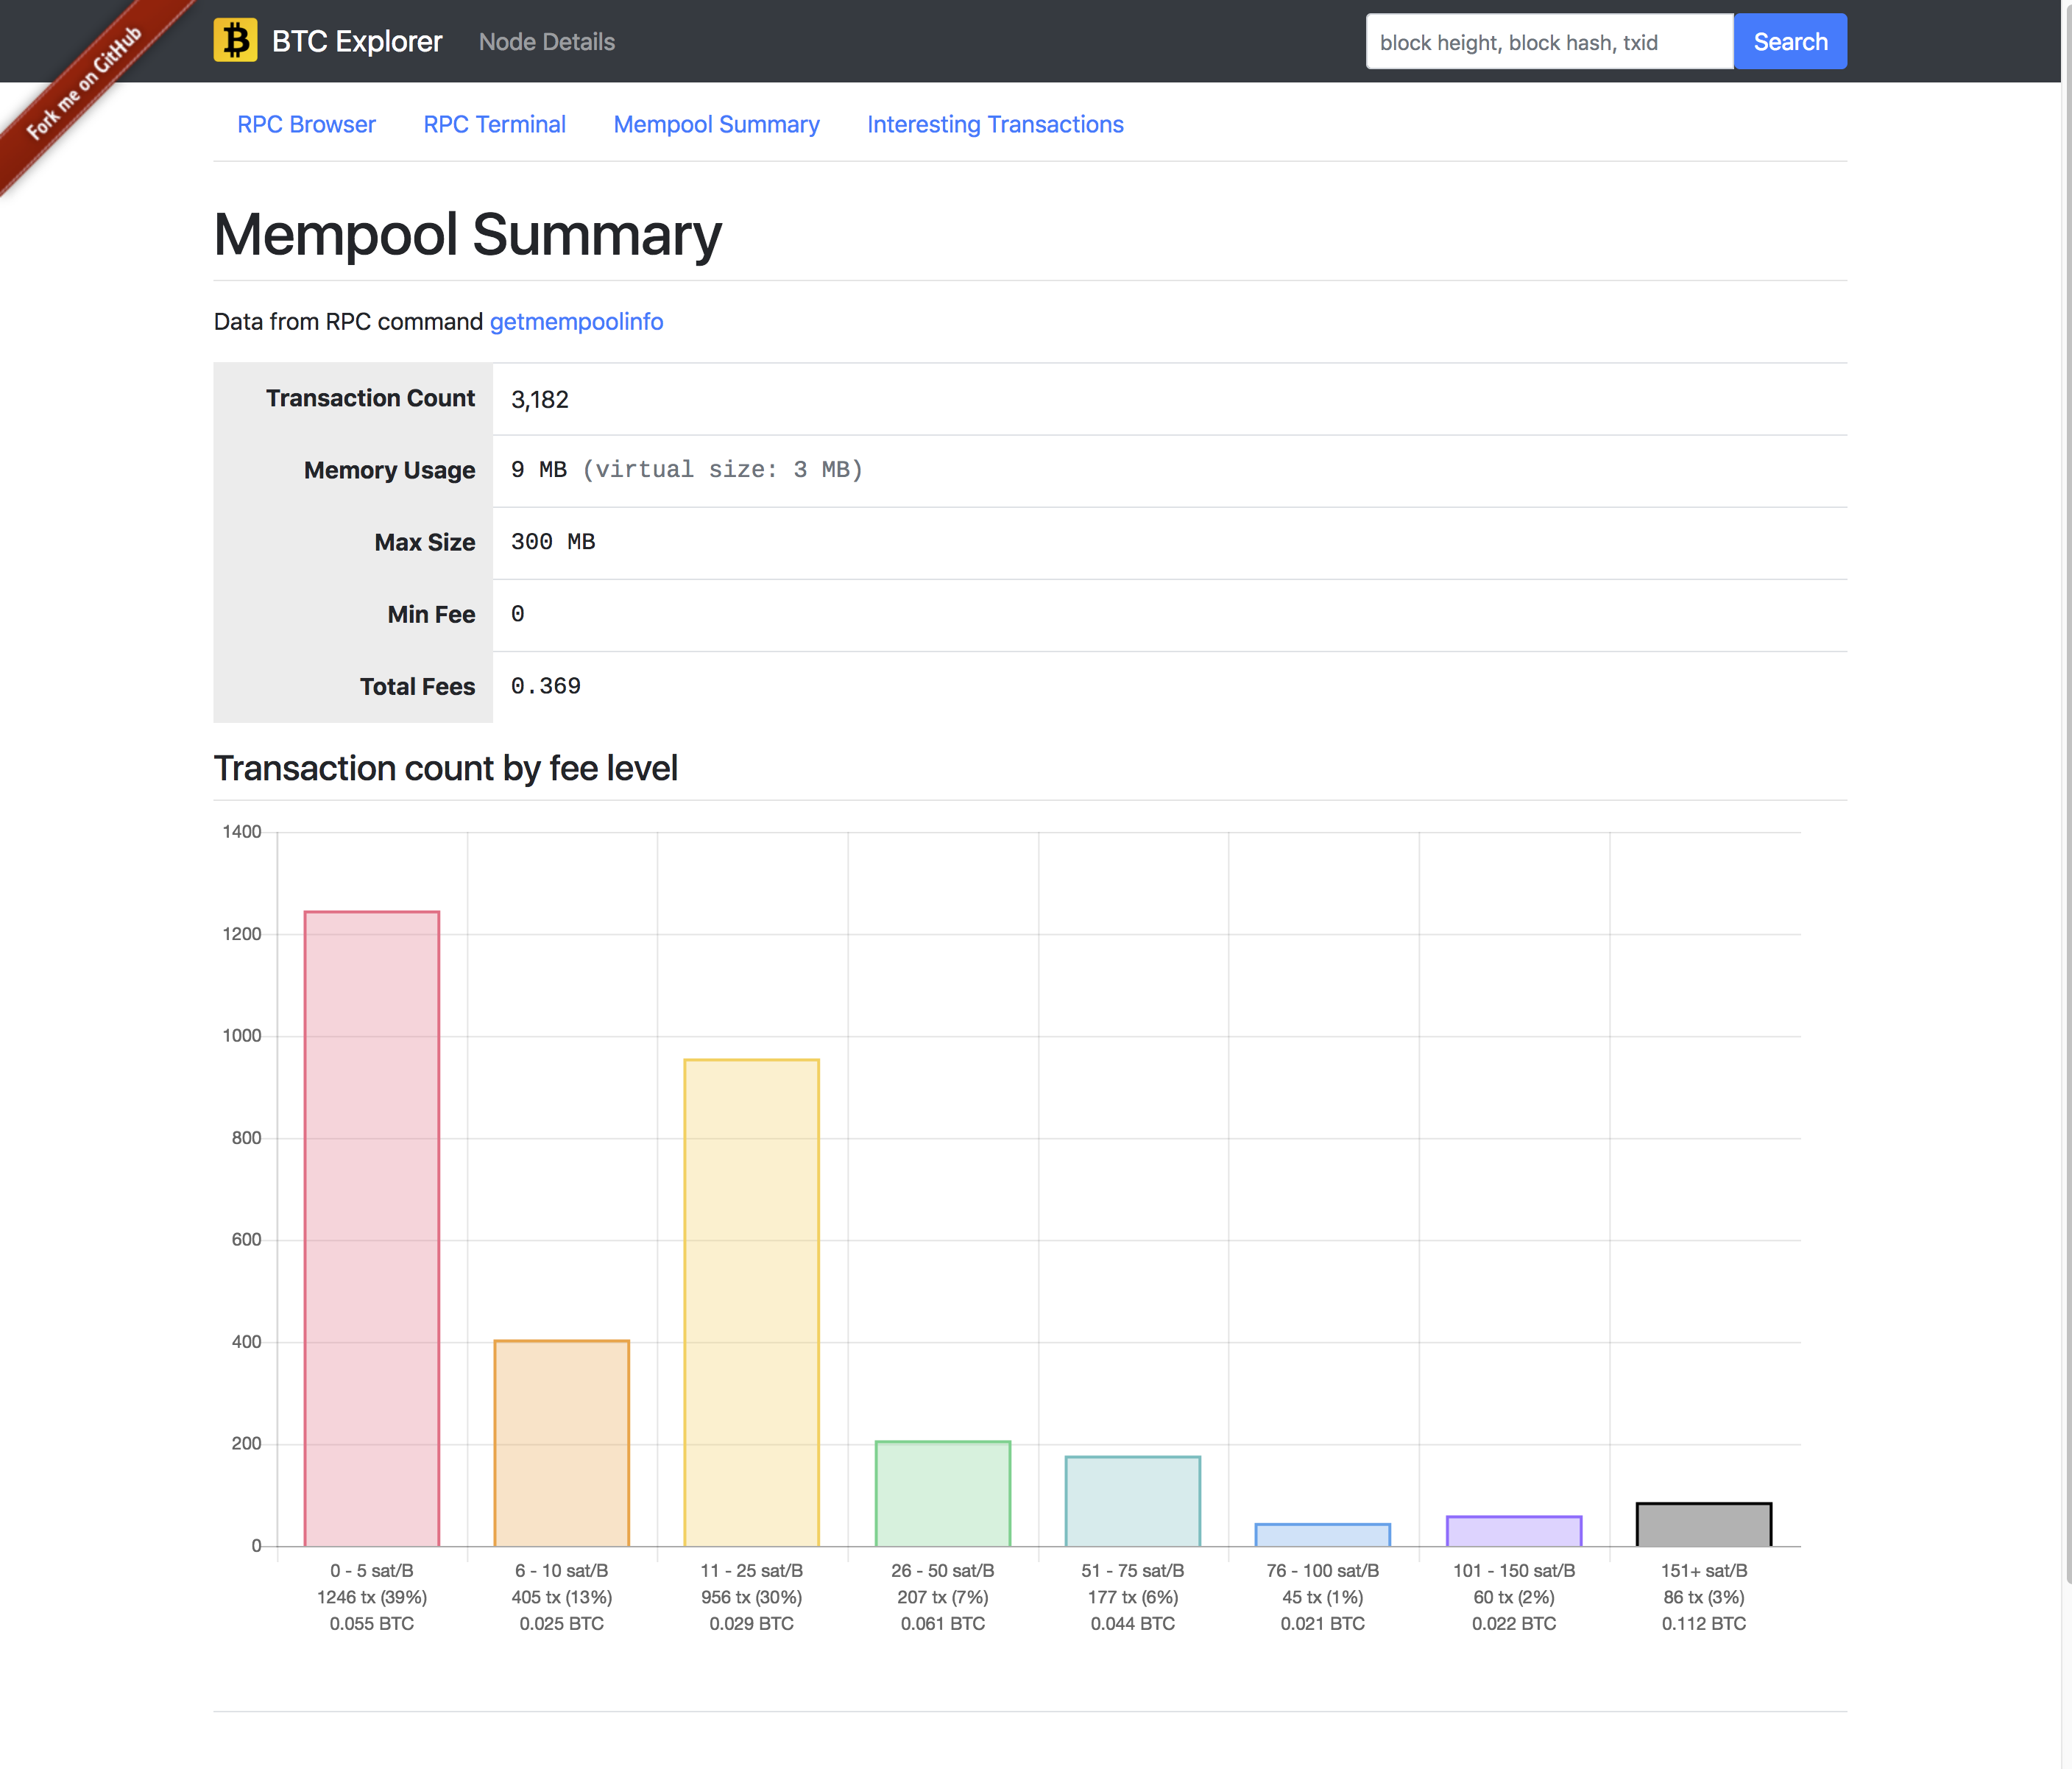This screenshot has width=2072, height=1769.
Task: Click the blue 76 - 100 sat/B bar
Action: pos(1322,1535)
